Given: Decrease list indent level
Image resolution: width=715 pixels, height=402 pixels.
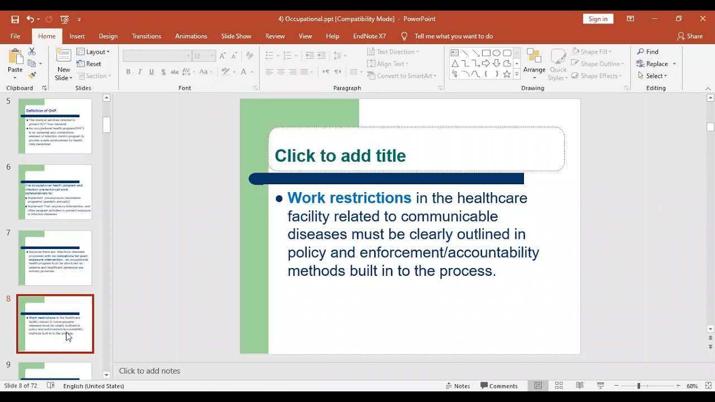Looking at the screenshot, I should coord(309,56).
